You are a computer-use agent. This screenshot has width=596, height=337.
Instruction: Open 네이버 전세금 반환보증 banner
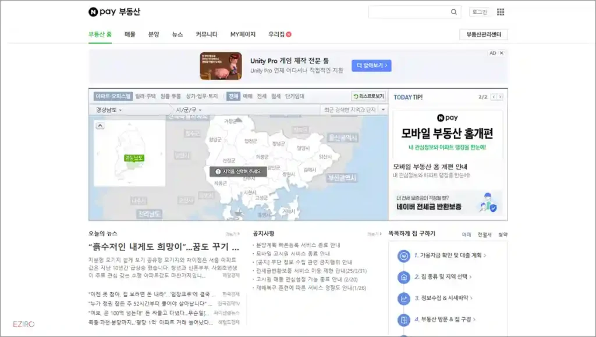(448, 203)
